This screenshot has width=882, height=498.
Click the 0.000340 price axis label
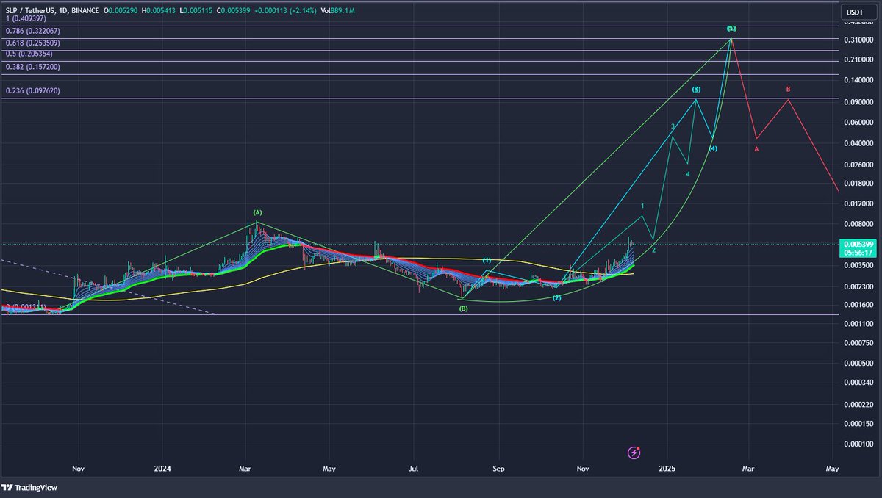858,383
